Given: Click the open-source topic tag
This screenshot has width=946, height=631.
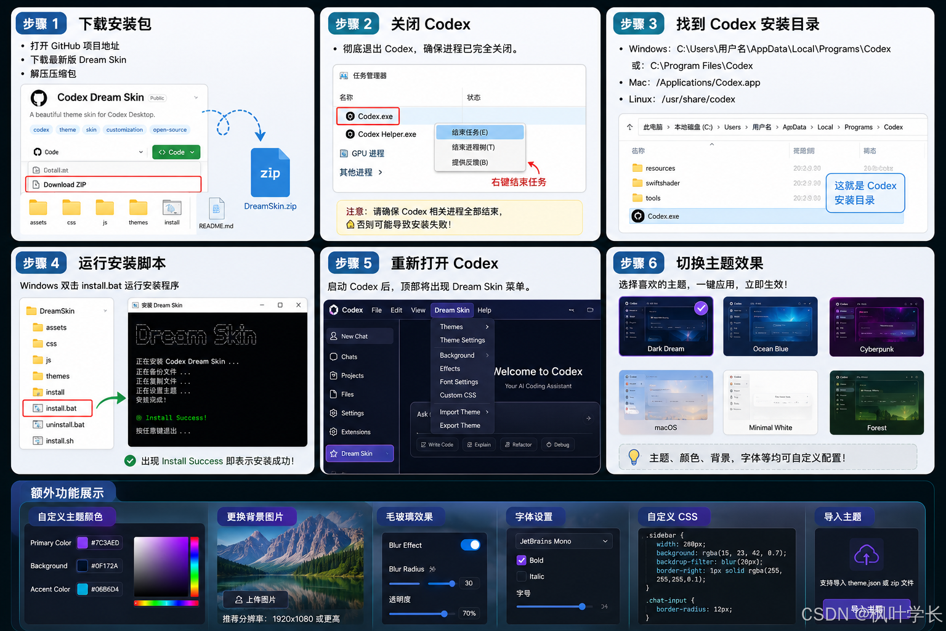Looking at the screenshot, I should pyautogui.click(x=170, y=130).
